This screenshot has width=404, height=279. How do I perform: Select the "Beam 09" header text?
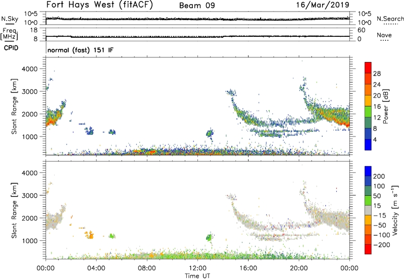pos(197,6)
